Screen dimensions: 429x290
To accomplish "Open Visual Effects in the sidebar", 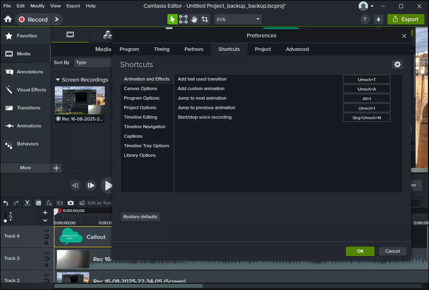I will pos(26,90).
